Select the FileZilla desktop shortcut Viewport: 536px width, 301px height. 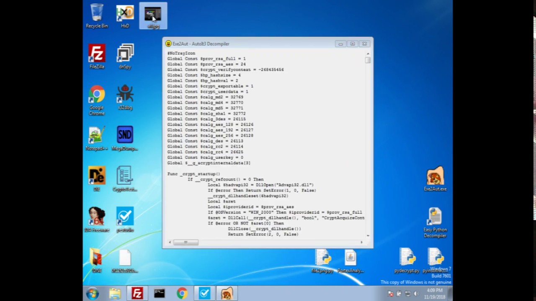[97, 57]
